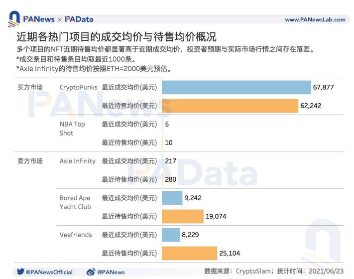Image resolution: width=354 pixels, height=279 pixels.
Task: Click the Axie Infinity value 280
Action: pos(170,179)
